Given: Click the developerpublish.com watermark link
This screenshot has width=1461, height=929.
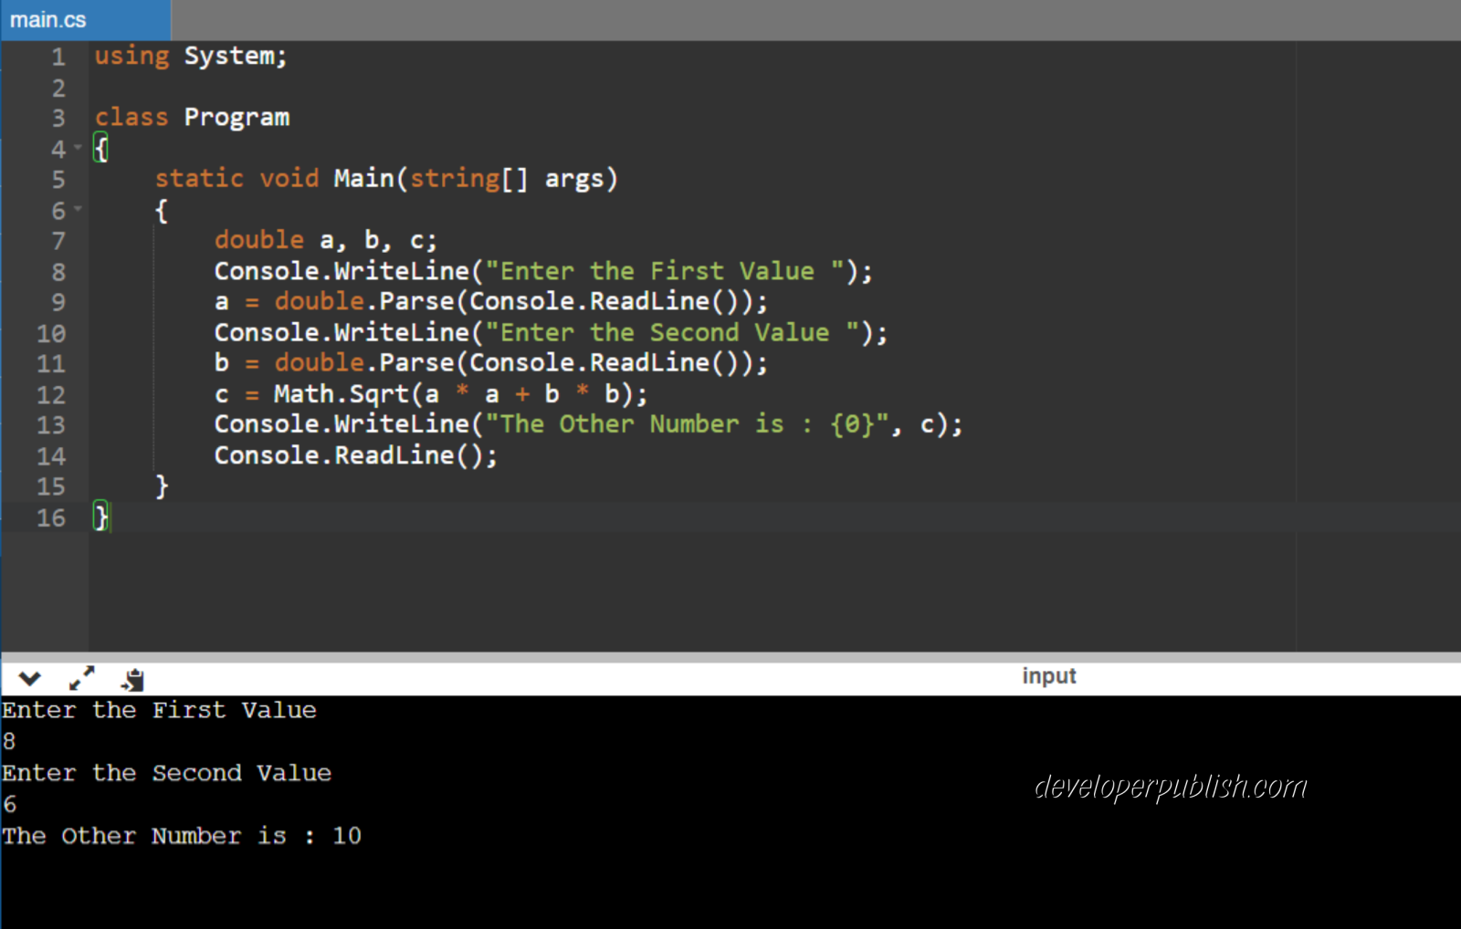Looking at the screenshot, I should point(1170,786).
